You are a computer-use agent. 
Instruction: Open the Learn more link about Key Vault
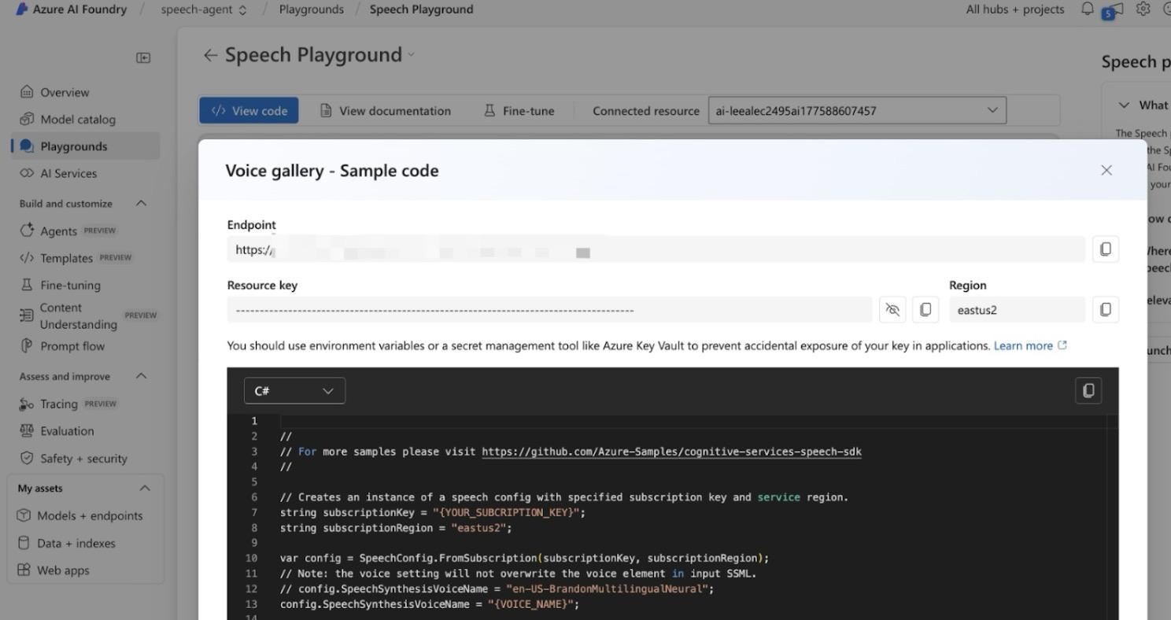(1024, 345)
